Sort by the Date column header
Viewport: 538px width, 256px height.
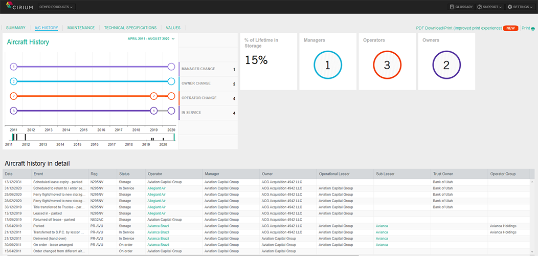coord(17,174)
